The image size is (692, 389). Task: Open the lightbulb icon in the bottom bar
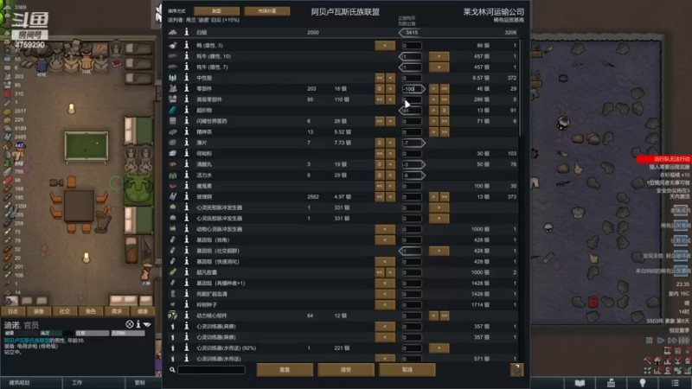643,383
